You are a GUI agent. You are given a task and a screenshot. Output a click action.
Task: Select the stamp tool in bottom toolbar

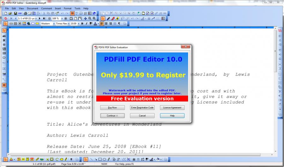pyautogui.click(x=11, y=159)
